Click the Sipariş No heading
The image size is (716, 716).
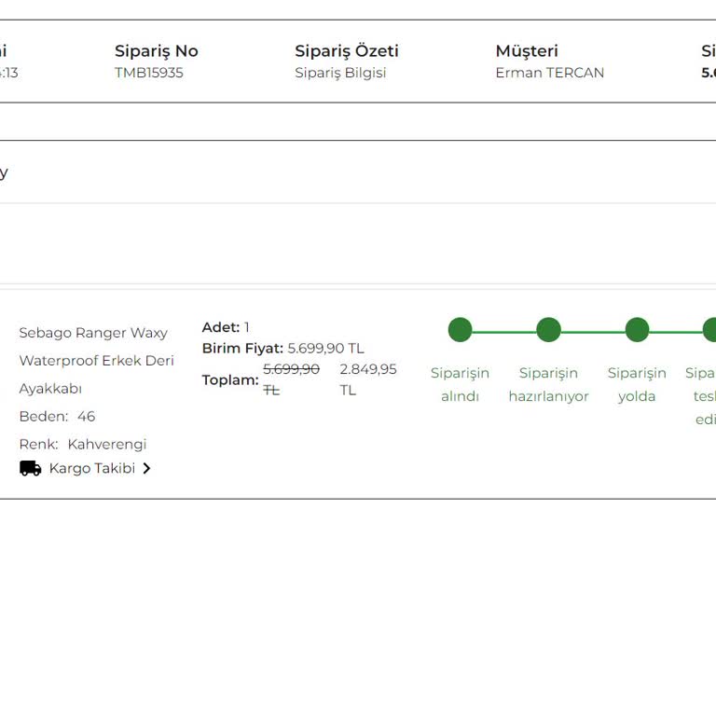click(157, 50)
